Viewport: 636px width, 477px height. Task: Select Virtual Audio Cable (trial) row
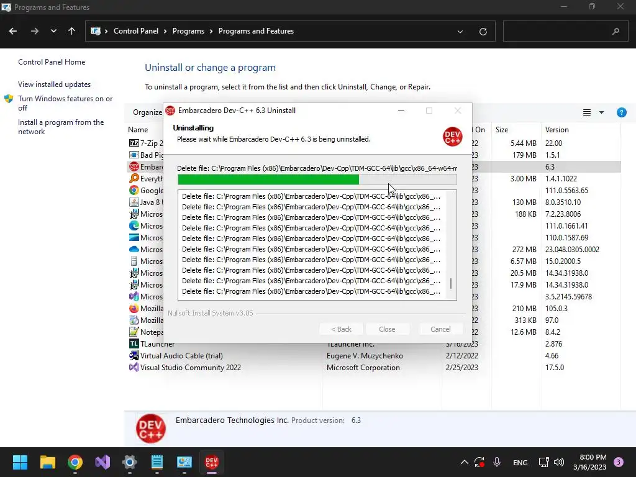pyautogui.click(x=374, y=356)
